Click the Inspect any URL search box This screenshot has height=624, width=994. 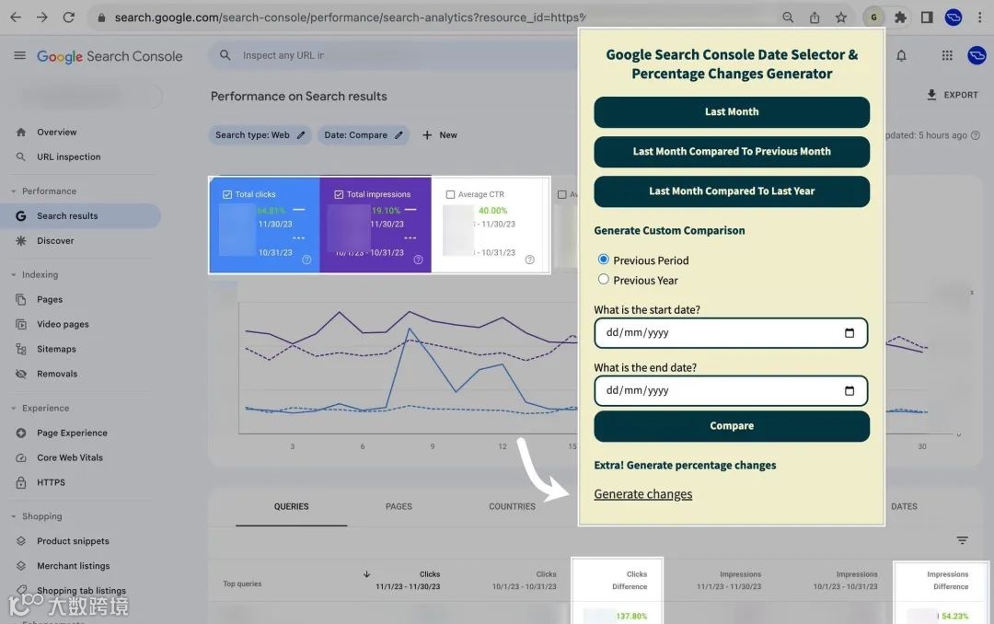click(393, 56)
